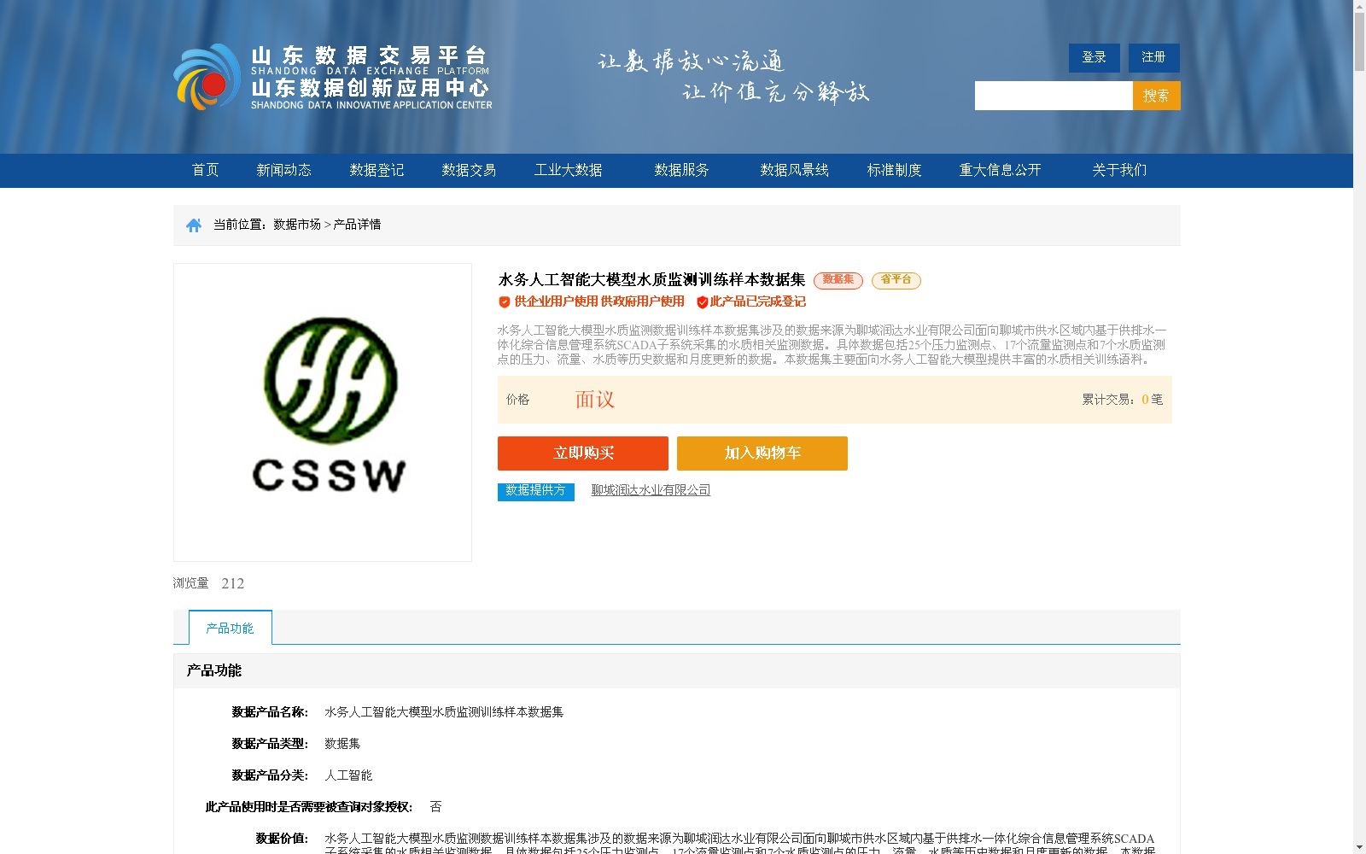This screenshot has height=854, width=1366.
Task: Open the 工业大数据 menu item
Action: tap(569, 170)
